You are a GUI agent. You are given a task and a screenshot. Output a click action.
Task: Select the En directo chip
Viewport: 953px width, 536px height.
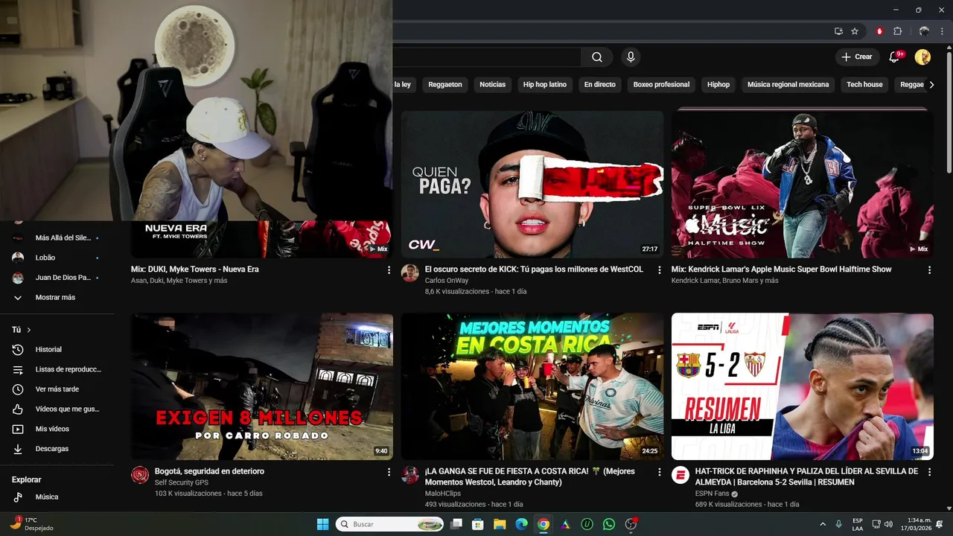click(600, 85)
